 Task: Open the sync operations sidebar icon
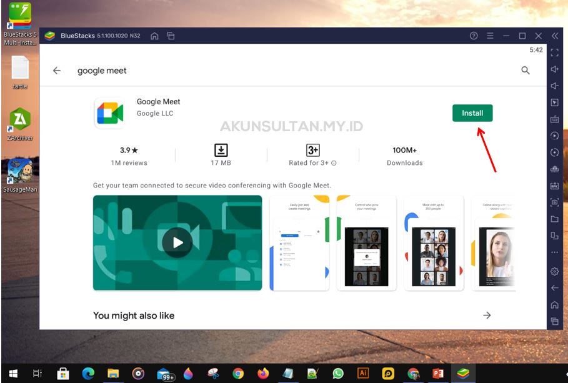(555, 136)
